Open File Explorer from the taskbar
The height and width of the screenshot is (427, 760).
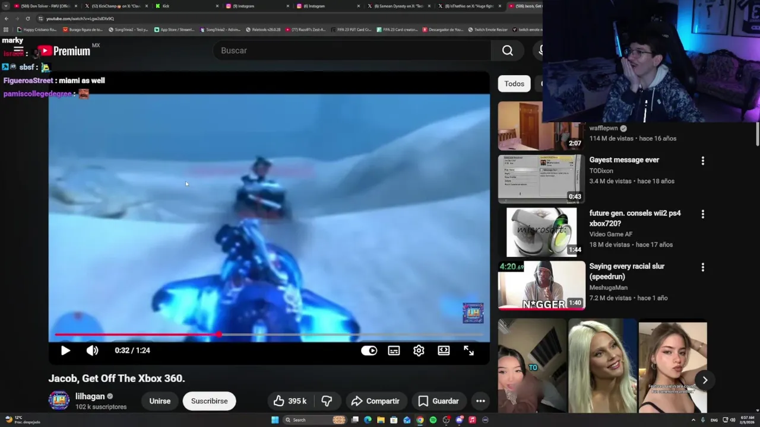click(x=381, y=420)
